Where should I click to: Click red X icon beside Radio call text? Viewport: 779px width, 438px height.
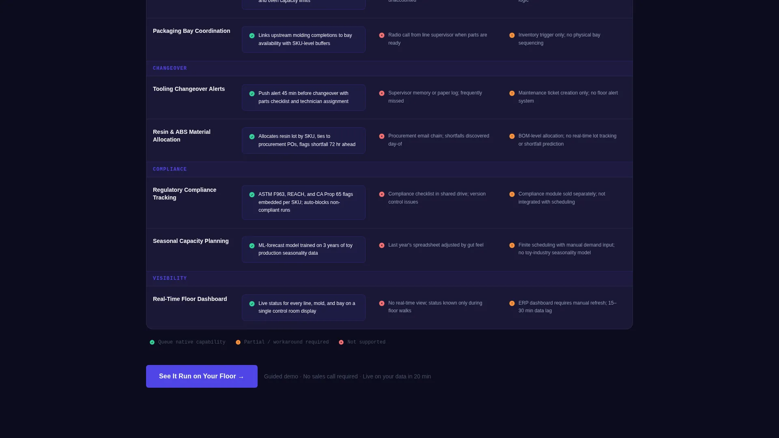point(382,35)
